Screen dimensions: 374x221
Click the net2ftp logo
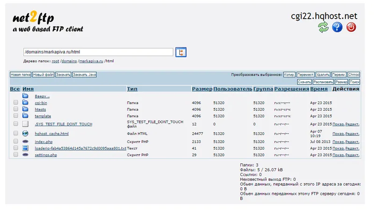pos(48,21)
